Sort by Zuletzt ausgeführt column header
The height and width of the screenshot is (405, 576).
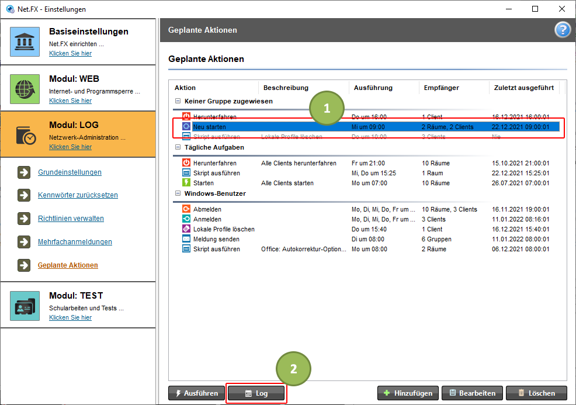click(x=525, y=88)
